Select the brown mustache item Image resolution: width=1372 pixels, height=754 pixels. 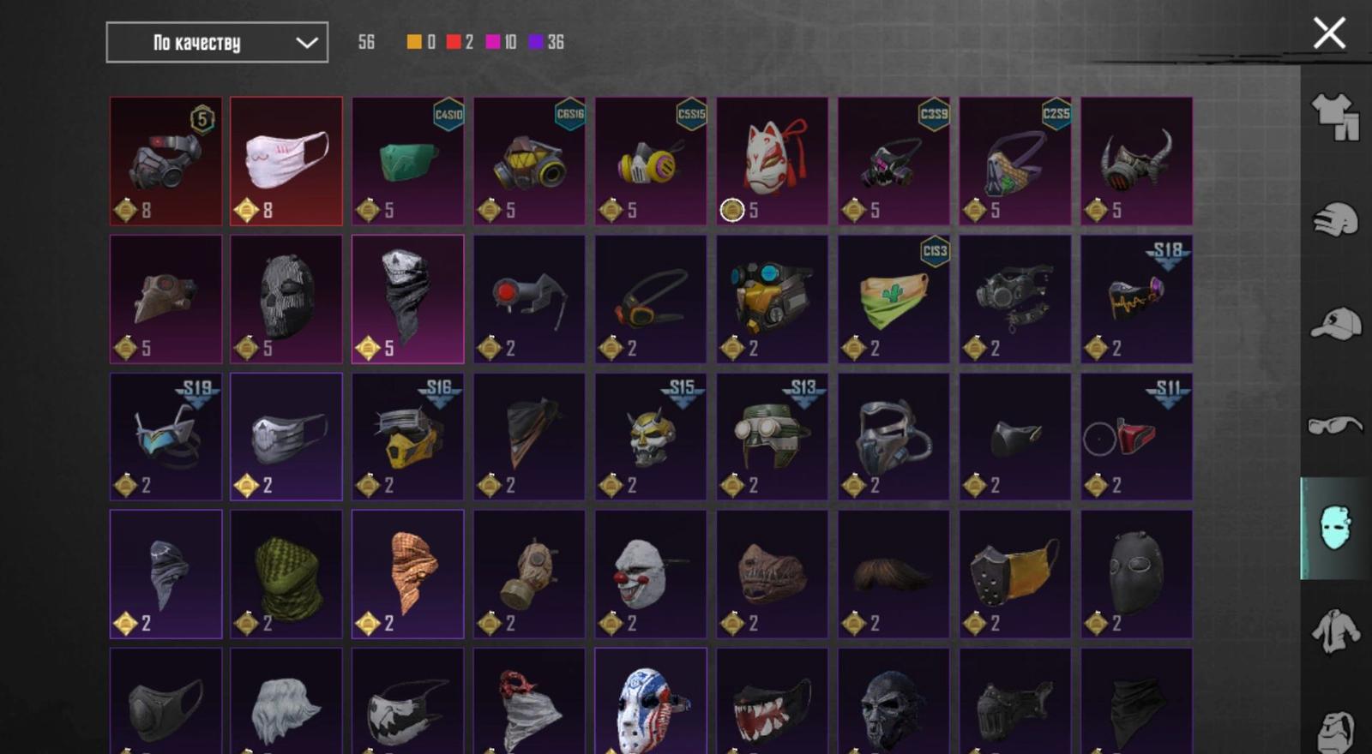coord(894,574)
